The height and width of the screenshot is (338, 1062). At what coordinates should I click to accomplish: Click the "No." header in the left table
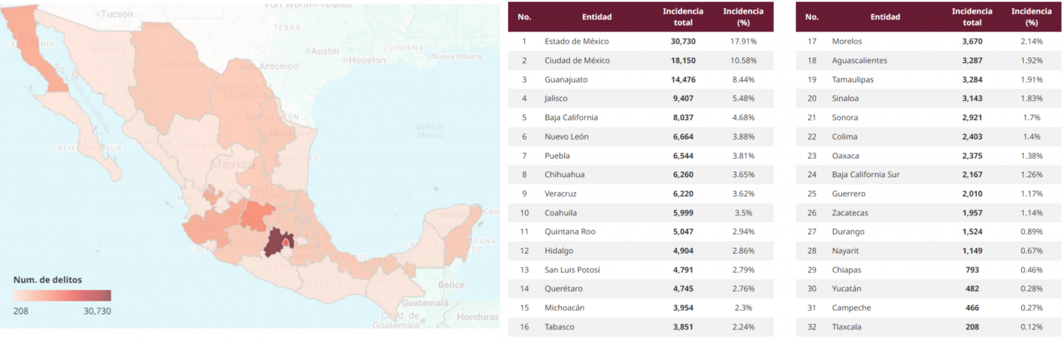click(x=524, y=17)
